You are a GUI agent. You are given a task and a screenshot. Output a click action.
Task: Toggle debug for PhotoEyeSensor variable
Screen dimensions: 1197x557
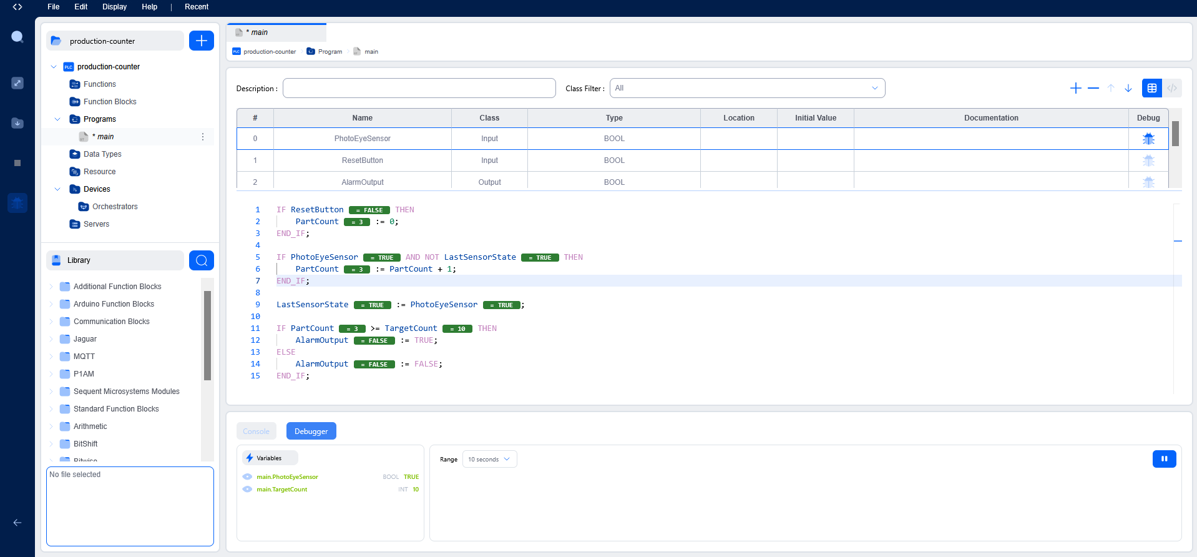[1148, 139]
